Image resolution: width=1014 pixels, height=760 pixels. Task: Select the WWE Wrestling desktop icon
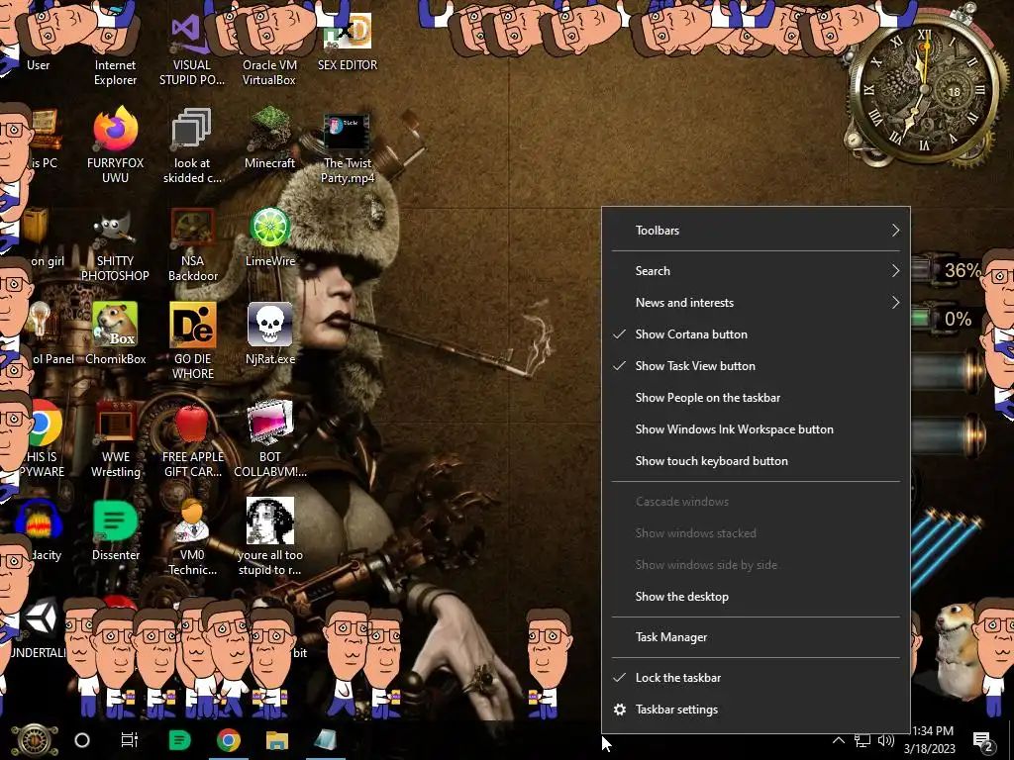(115, 439)
